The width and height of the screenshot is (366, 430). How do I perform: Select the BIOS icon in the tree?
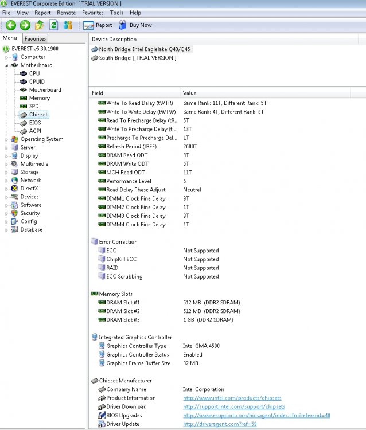coord(24,123)
